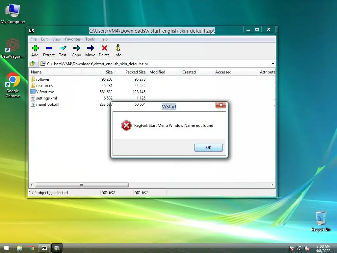Viewport: 337px width, 253px height.
Task: Switch to the 7-Zip taskbar button
Action: point(44,248)
